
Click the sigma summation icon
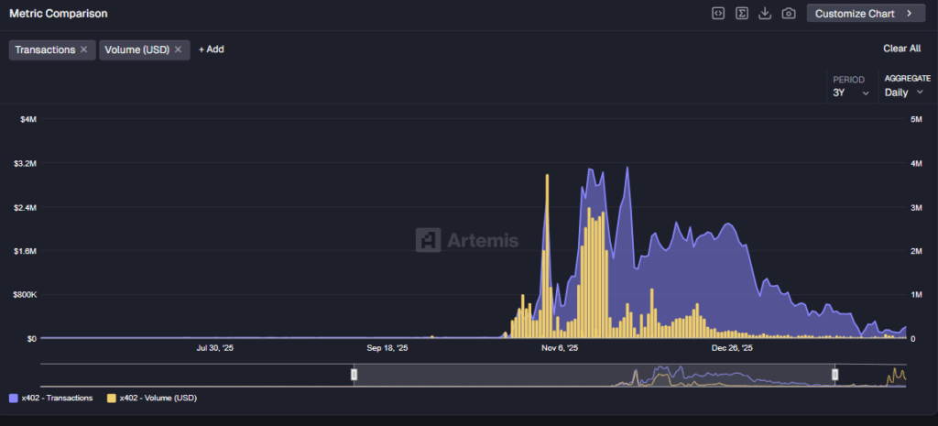(742, 14)
